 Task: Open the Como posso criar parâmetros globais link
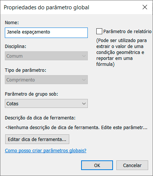point(46,150)
